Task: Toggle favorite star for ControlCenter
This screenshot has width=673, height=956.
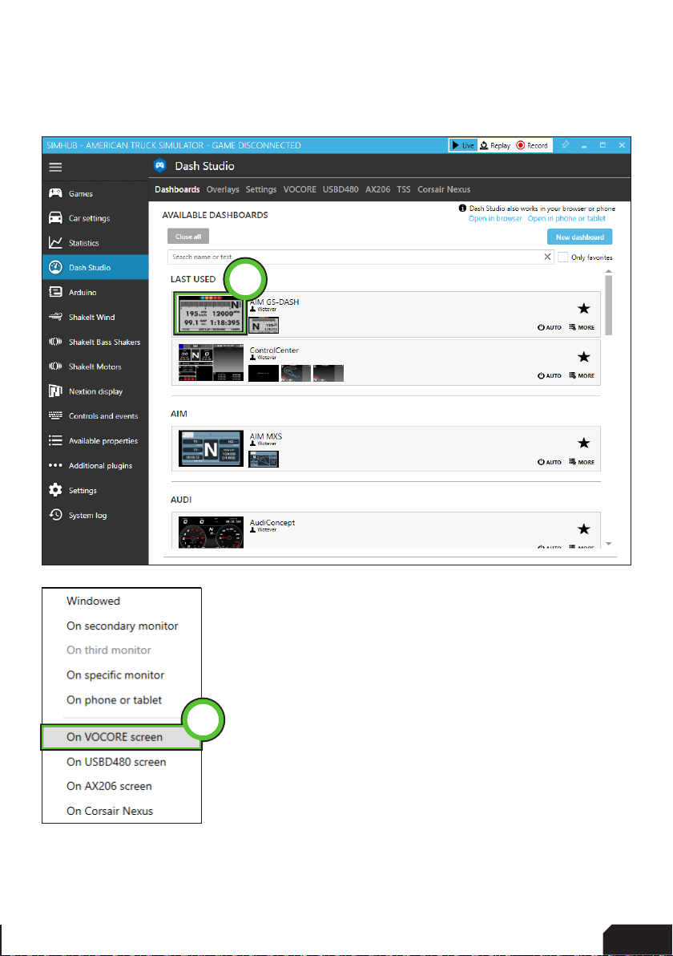Action: 583,357
